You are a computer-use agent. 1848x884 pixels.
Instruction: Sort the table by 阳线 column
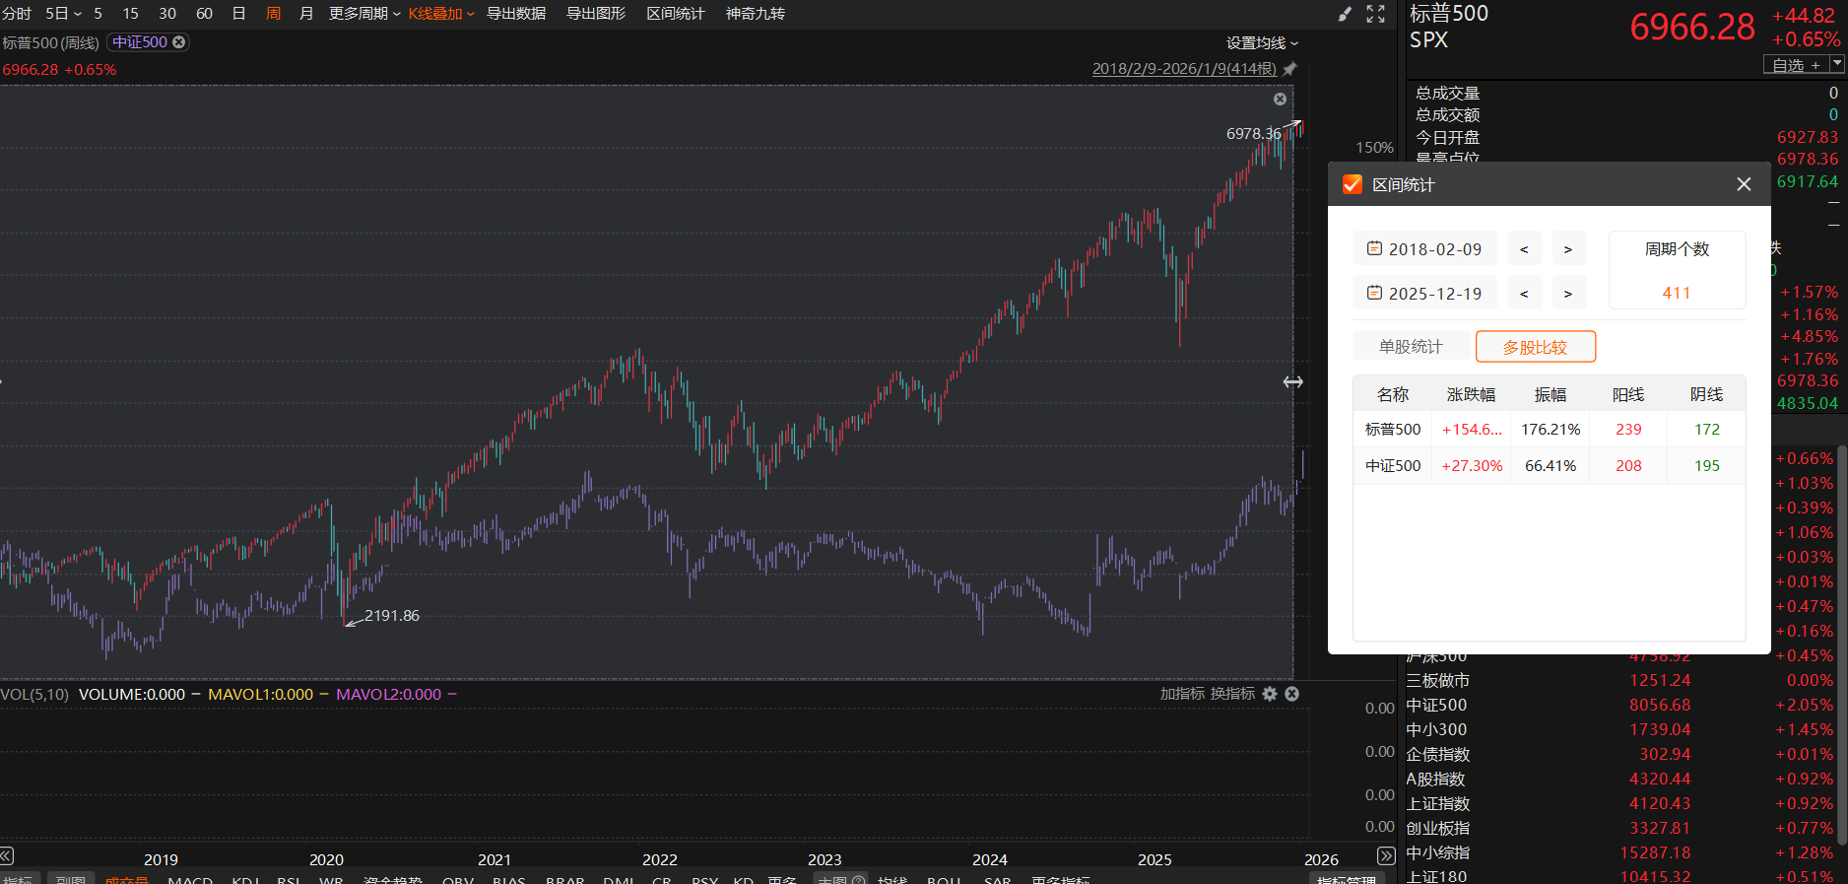tap(1628, 394)
